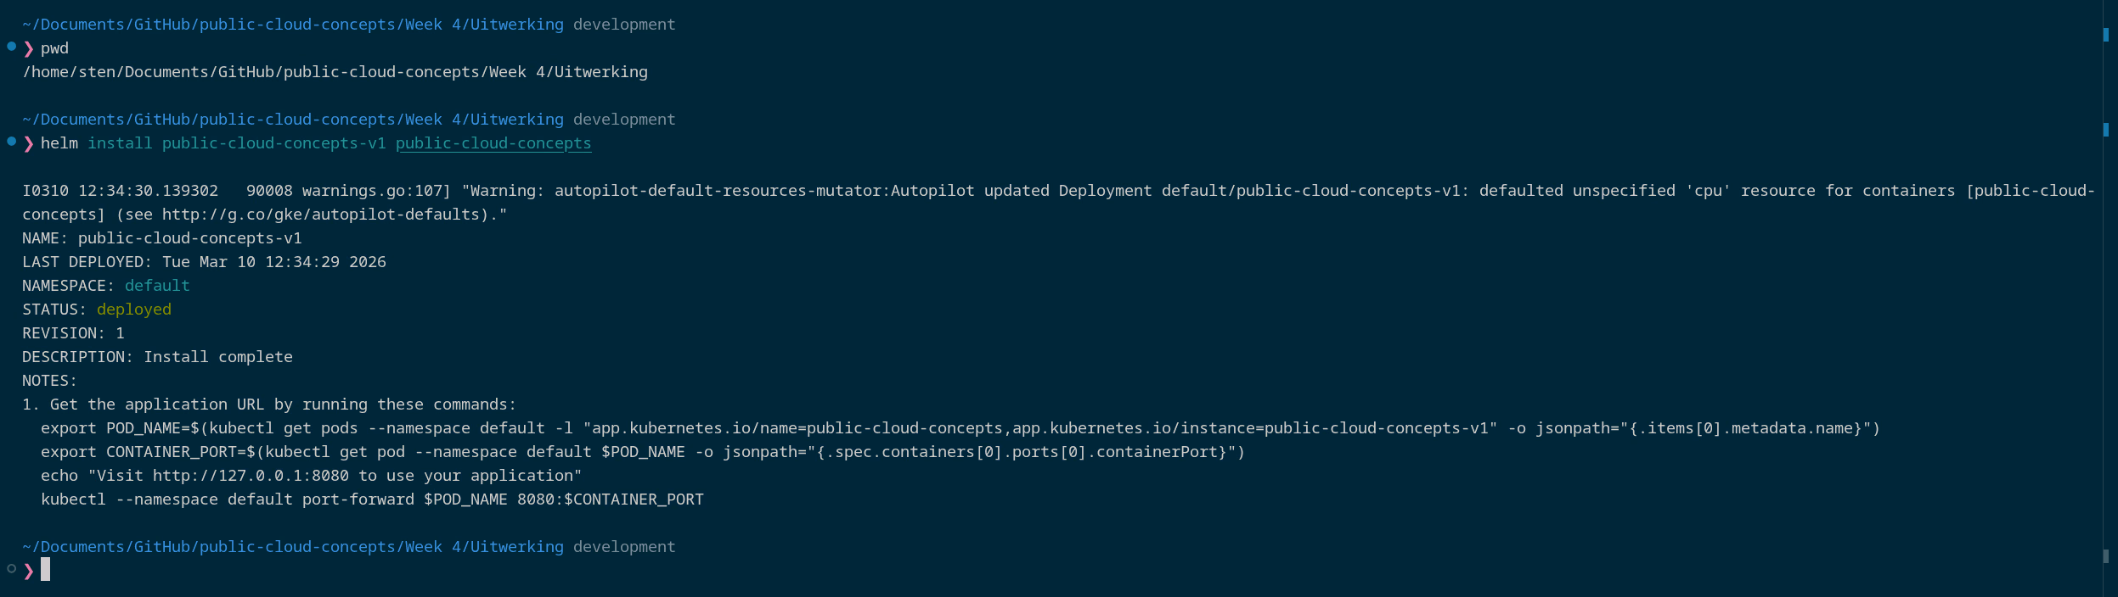Open the http://127.0.0.1:8080 URL

(251, 476)
